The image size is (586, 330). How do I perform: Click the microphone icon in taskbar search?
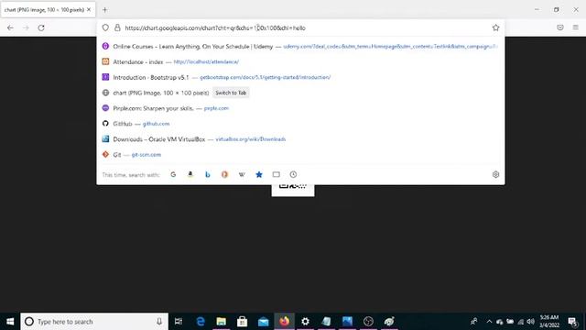tap(159, 322)
